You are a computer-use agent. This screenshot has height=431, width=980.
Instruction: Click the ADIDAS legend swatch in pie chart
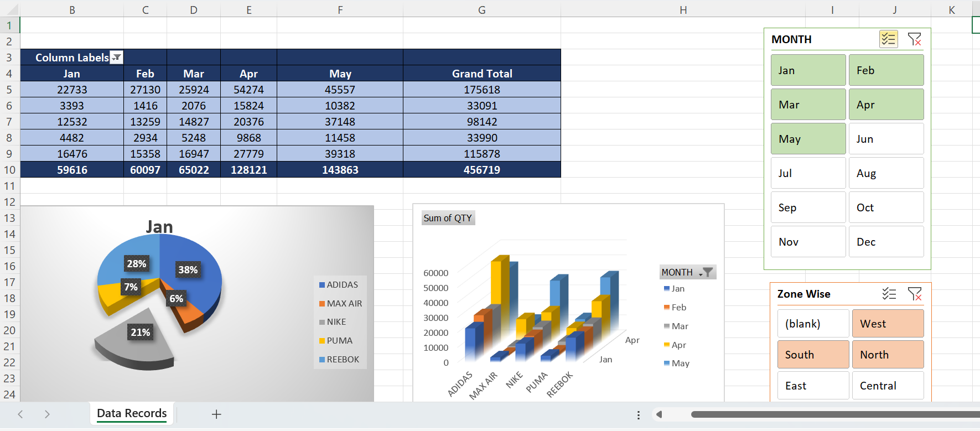[x=322, y=285]
